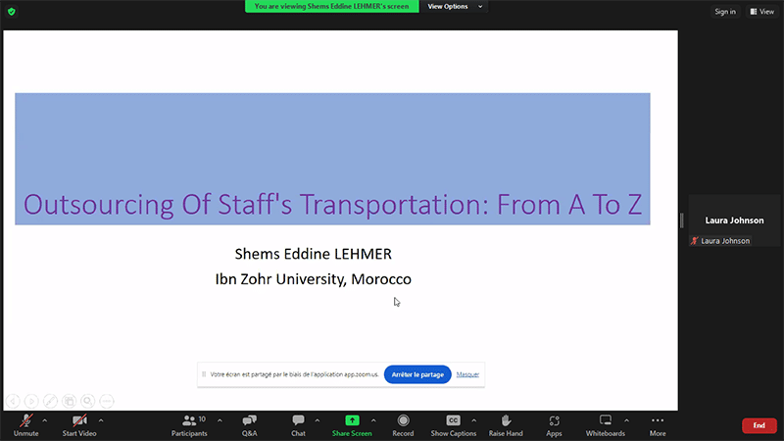
Task: Open the Participants list
Action: coord(189,423)
